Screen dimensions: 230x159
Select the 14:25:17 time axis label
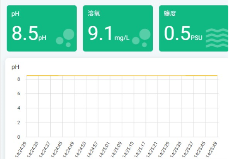pyautogui.click(x=140, y=149)
